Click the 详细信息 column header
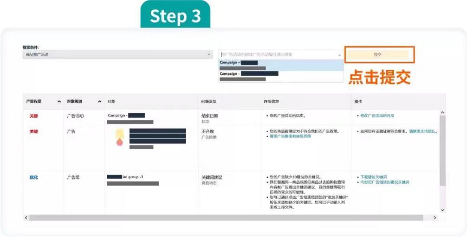This screenshot has height=237, width=467. (x=271, y=102)
